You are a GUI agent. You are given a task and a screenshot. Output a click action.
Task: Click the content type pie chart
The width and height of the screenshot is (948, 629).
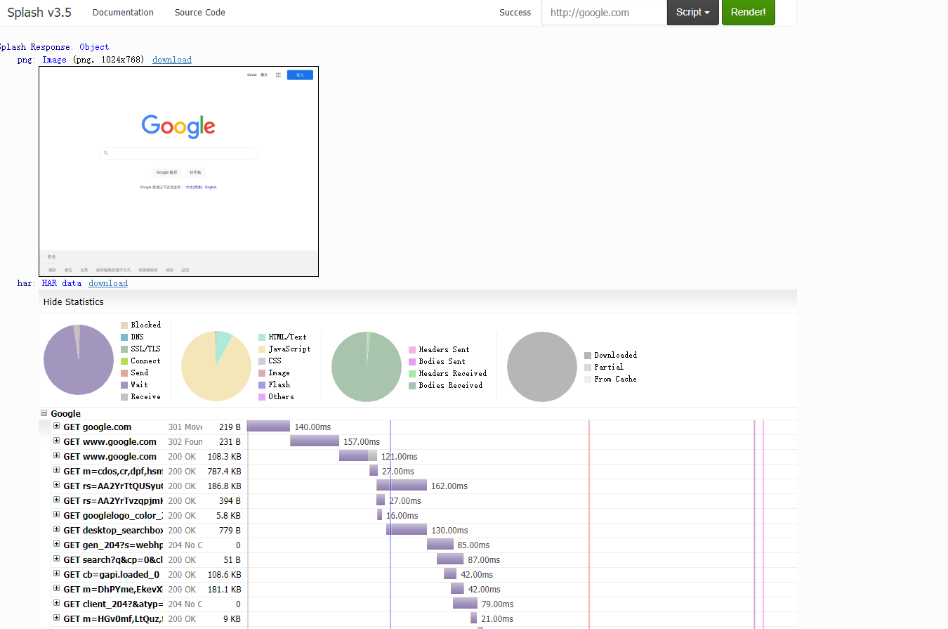click(216, 366)
